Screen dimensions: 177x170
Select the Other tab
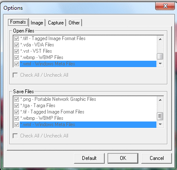pyautogui.click(x=74, y=23)
